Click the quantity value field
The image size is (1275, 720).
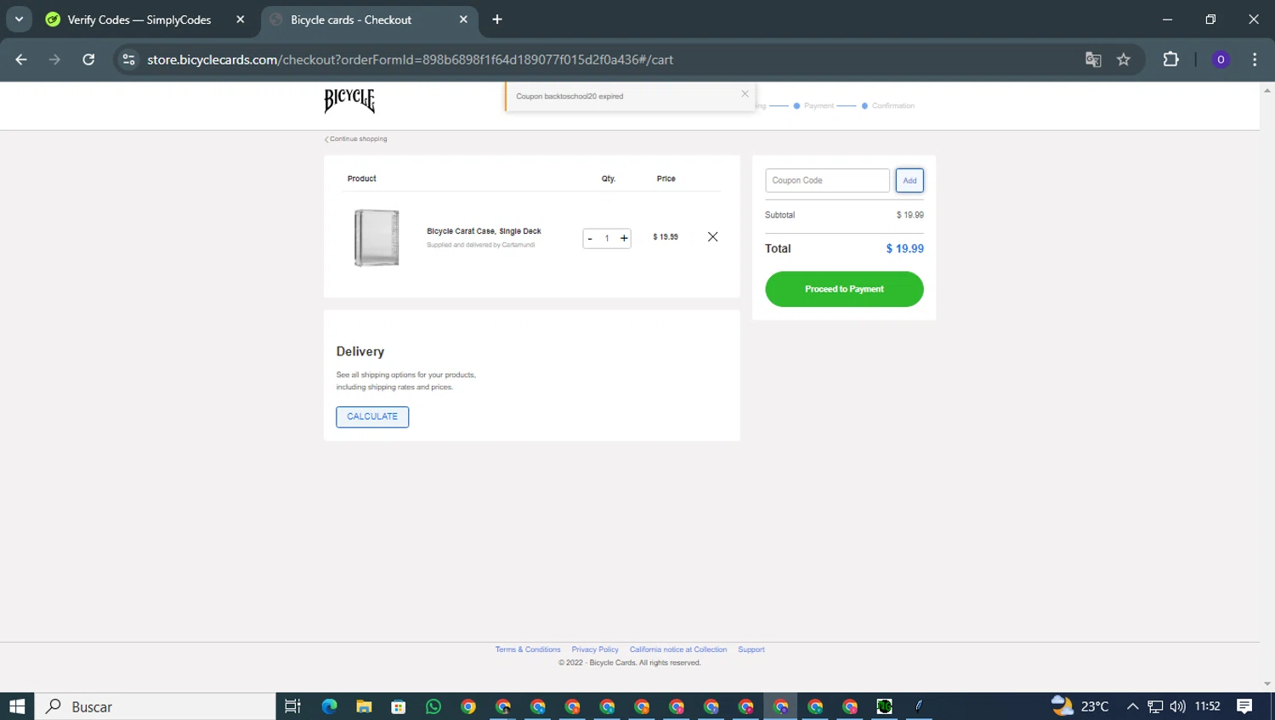click(607, 239)
